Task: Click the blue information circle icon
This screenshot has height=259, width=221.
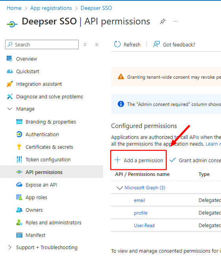Action: (x=121, y=104)
